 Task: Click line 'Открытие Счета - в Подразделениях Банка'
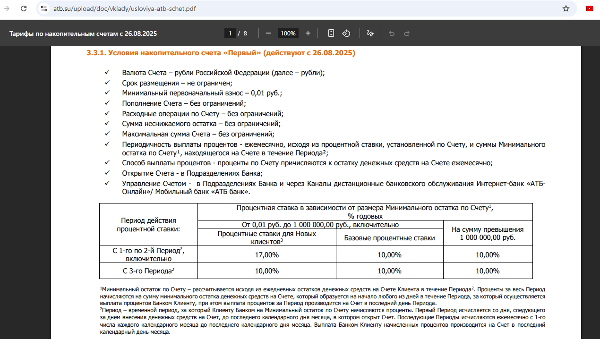click(x=192, y=173)
